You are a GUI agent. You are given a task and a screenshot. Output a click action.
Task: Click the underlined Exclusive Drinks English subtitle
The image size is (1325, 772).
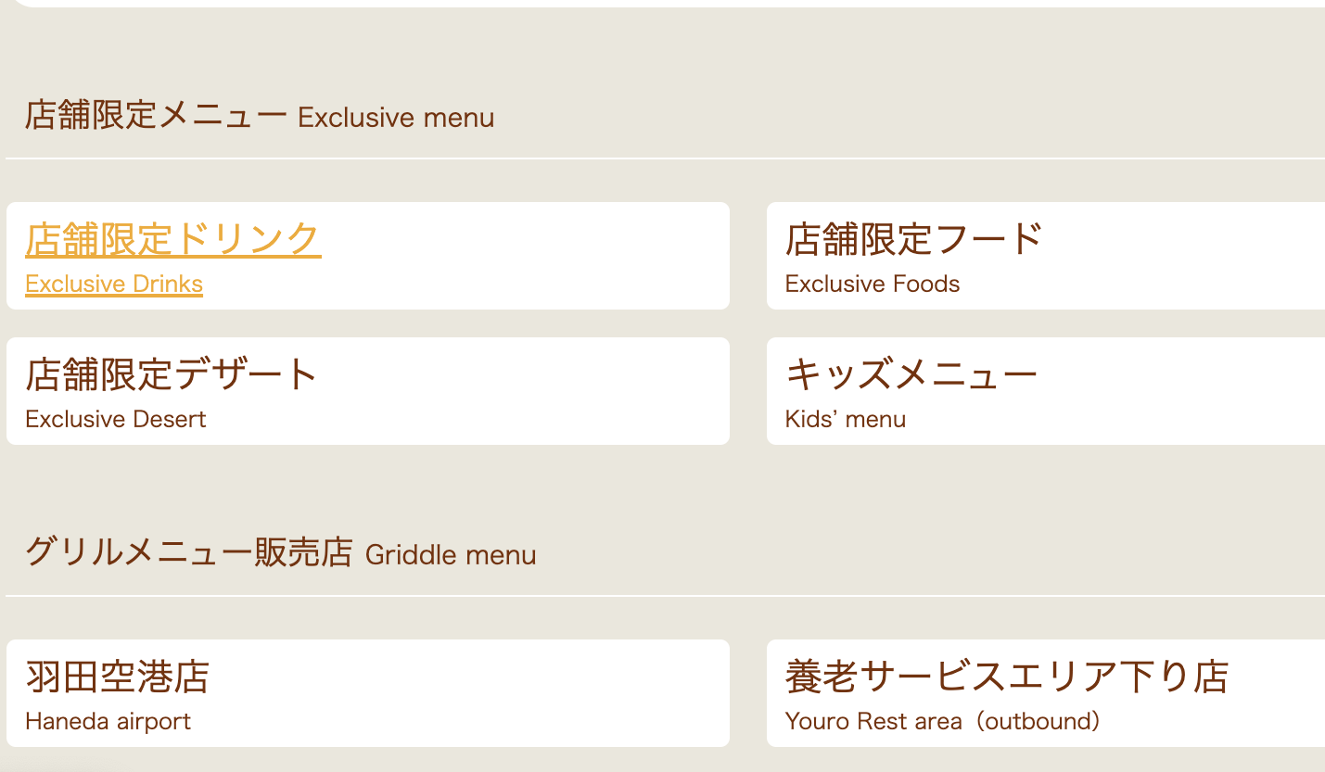[x=113, y=283]
